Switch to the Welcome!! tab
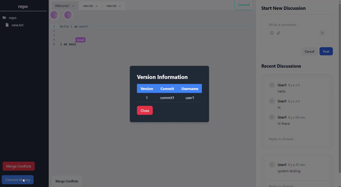 (x=62, y=6)
